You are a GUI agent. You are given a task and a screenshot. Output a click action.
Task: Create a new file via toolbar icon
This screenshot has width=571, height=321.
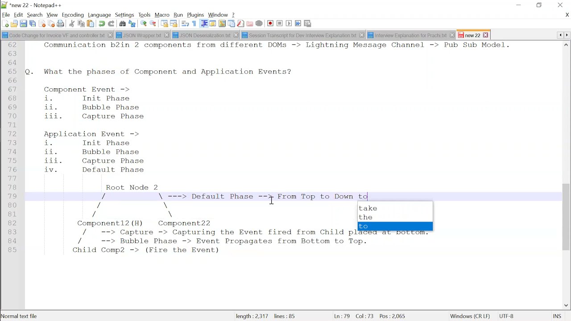tap(5, 24)
